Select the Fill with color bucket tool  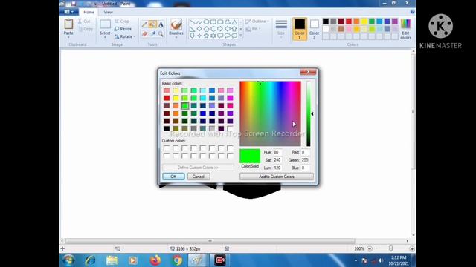(x=152, y=24)
